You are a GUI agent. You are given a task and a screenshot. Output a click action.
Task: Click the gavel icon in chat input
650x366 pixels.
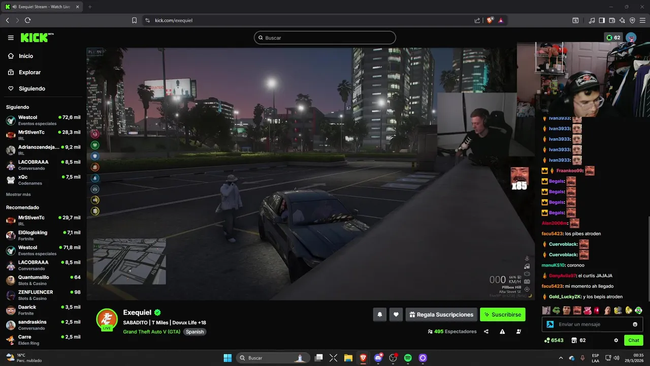click(x=550, y=324)
